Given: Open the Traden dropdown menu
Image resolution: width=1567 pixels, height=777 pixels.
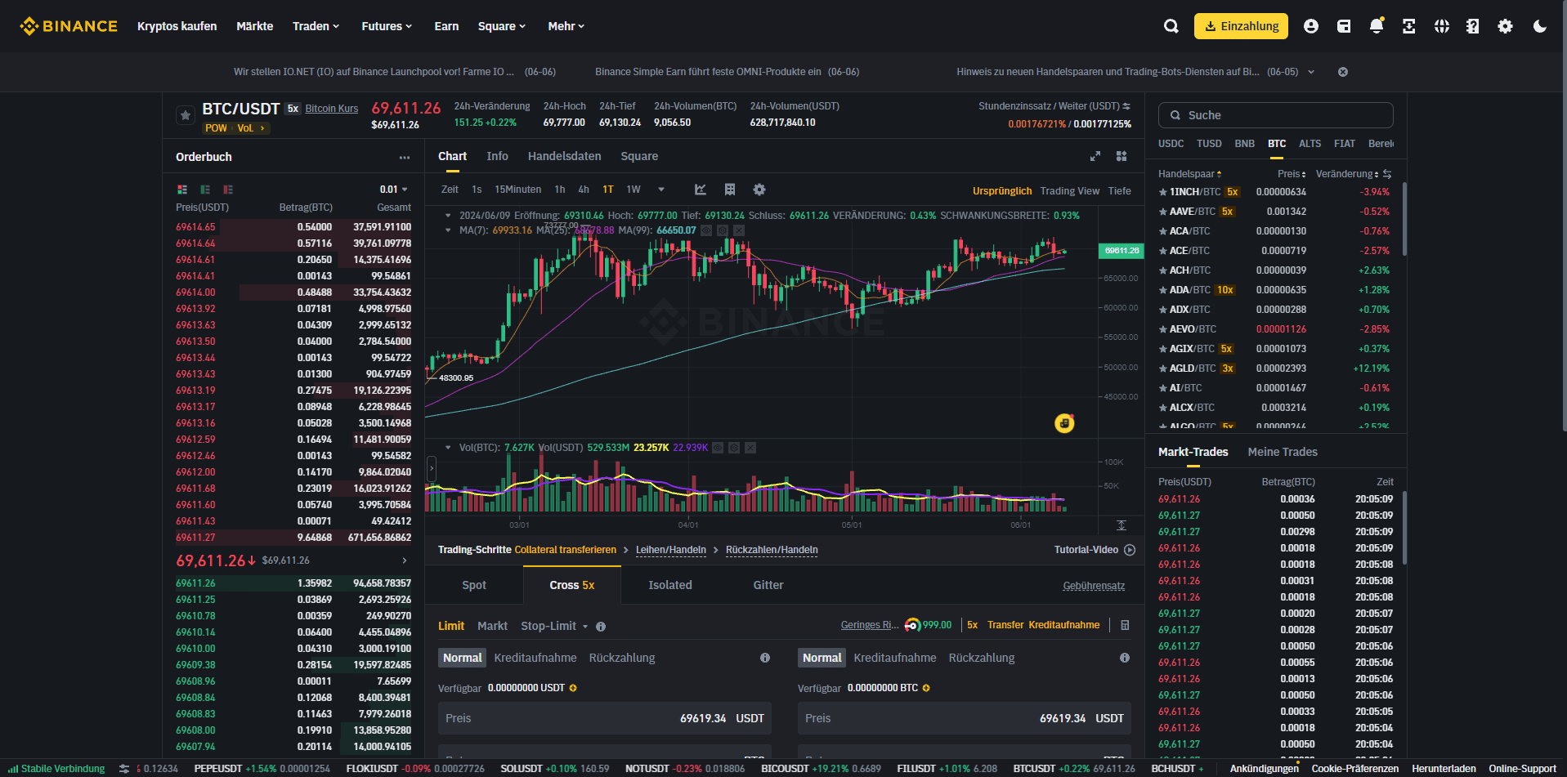Looking at the screenshot, I should coord(316,26).
